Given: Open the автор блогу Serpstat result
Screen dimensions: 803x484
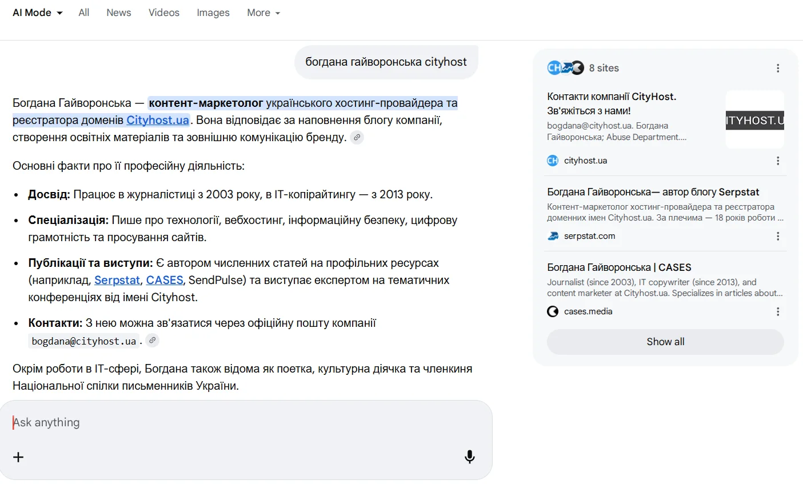Looking at the screenshot, I should pyautogui.click(x=653, y=192).
